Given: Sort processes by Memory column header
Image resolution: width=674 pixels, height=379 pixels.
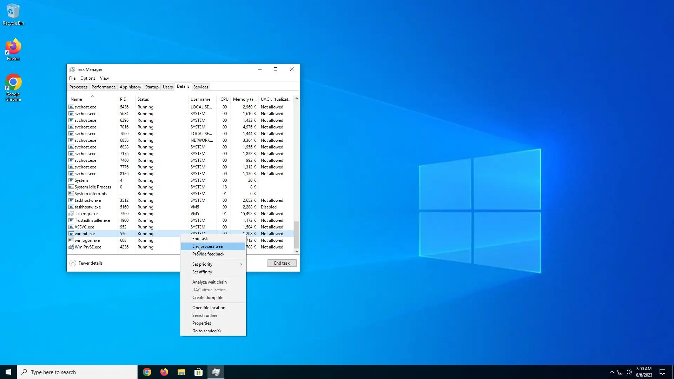Looking at the screenshot, I should [x=244, y=99].
